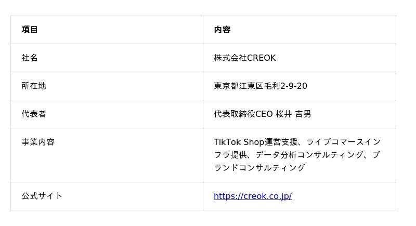This screenshot has width=416, height=226.
Task: Select the 公式サイト row label
Action: tap(42, 196)
